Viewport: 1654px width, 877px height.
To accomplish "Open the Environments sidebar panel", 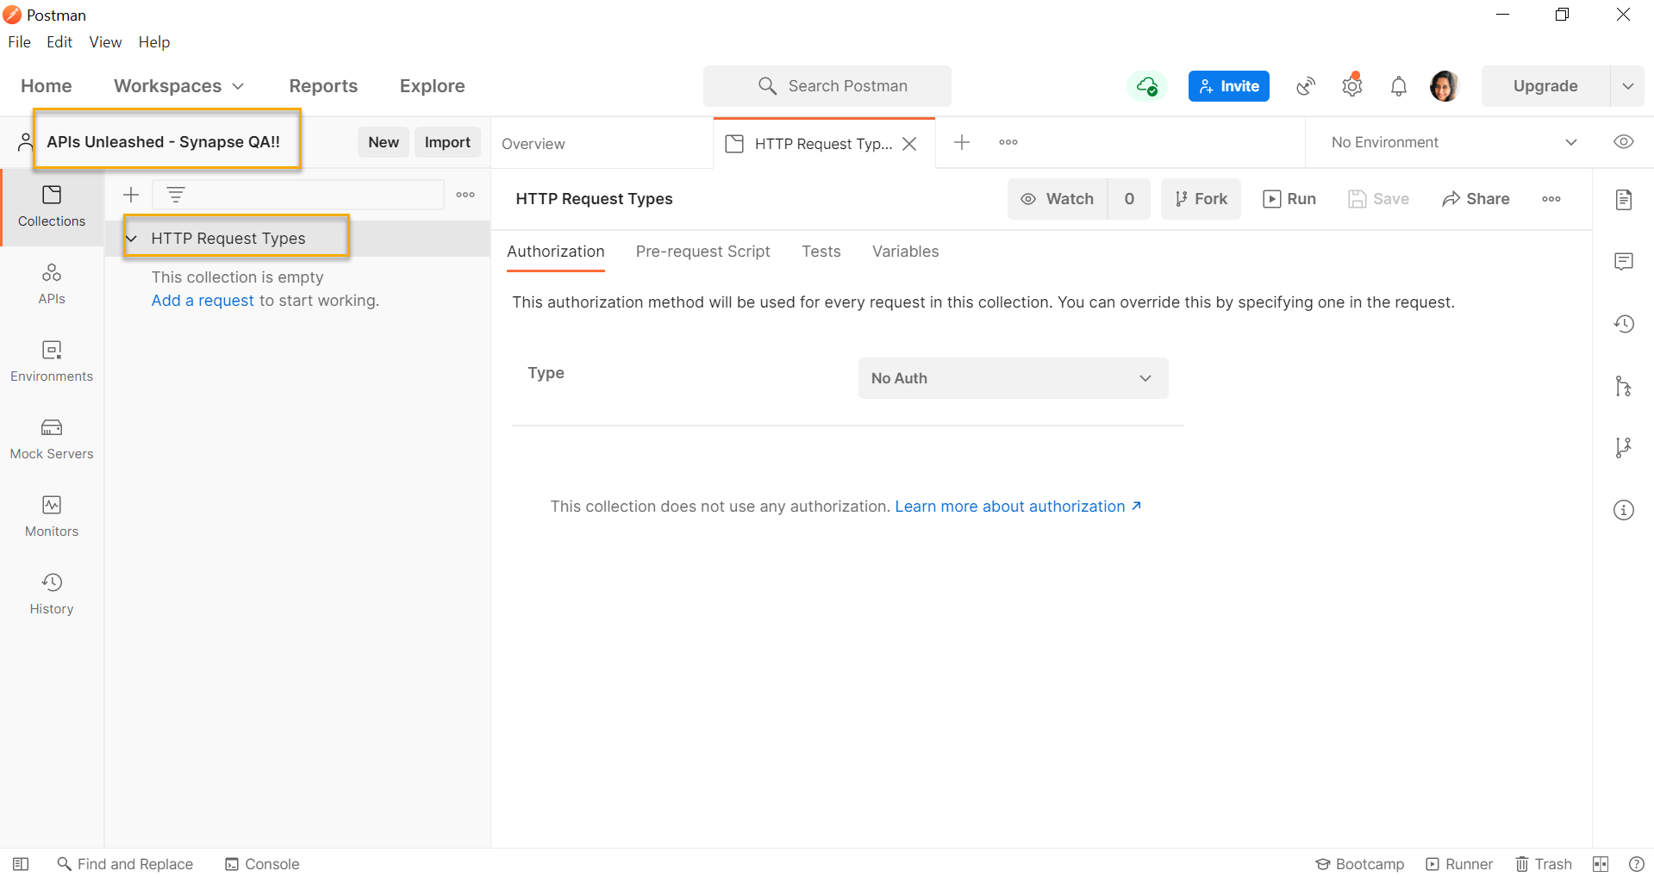I will [x=52, y=363].
